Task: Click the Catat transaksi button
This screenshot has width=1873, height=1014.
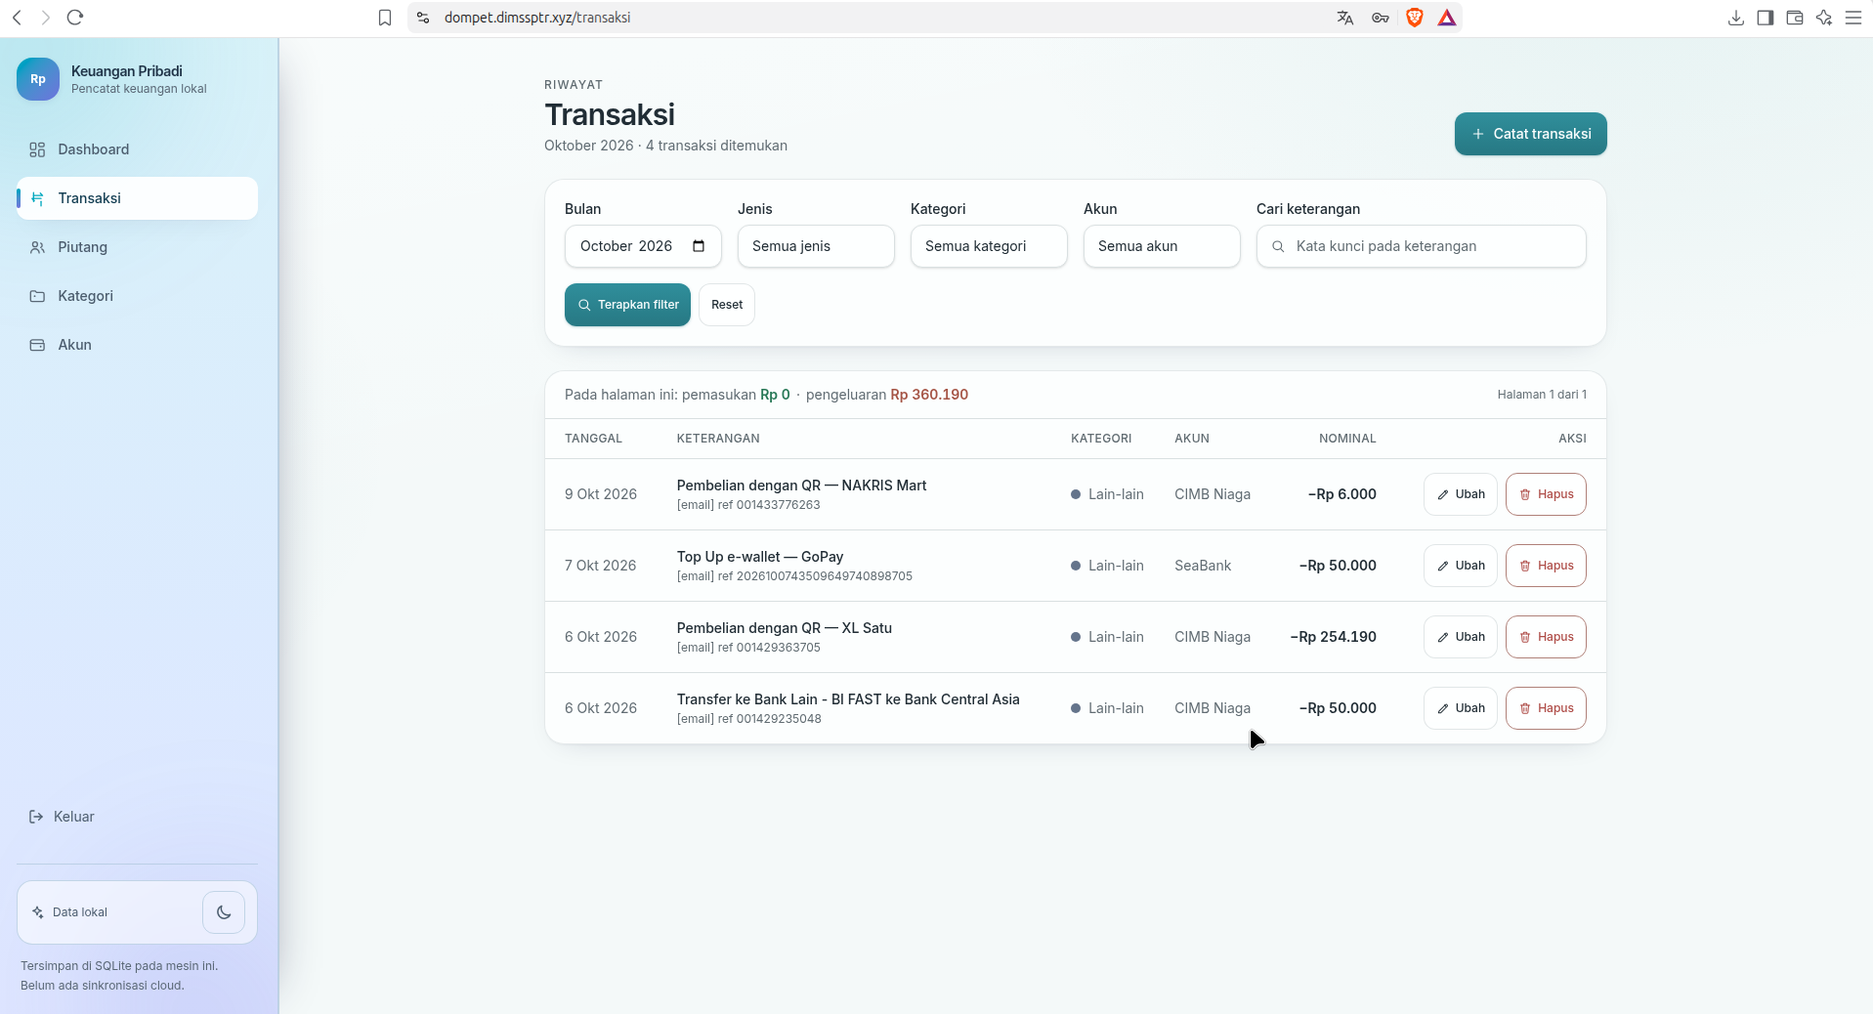Action: point(1530,134)
